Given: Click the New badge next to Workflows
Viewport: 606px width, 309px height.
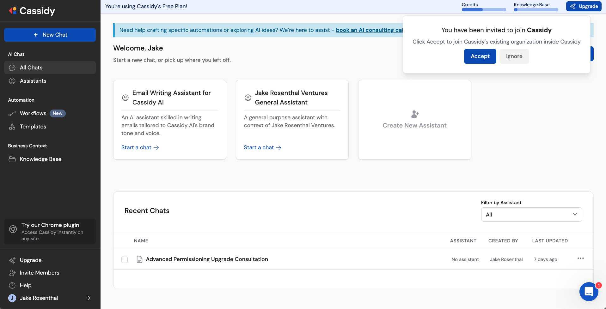Looking at the screenshot, I should click(x=58, y=114).
